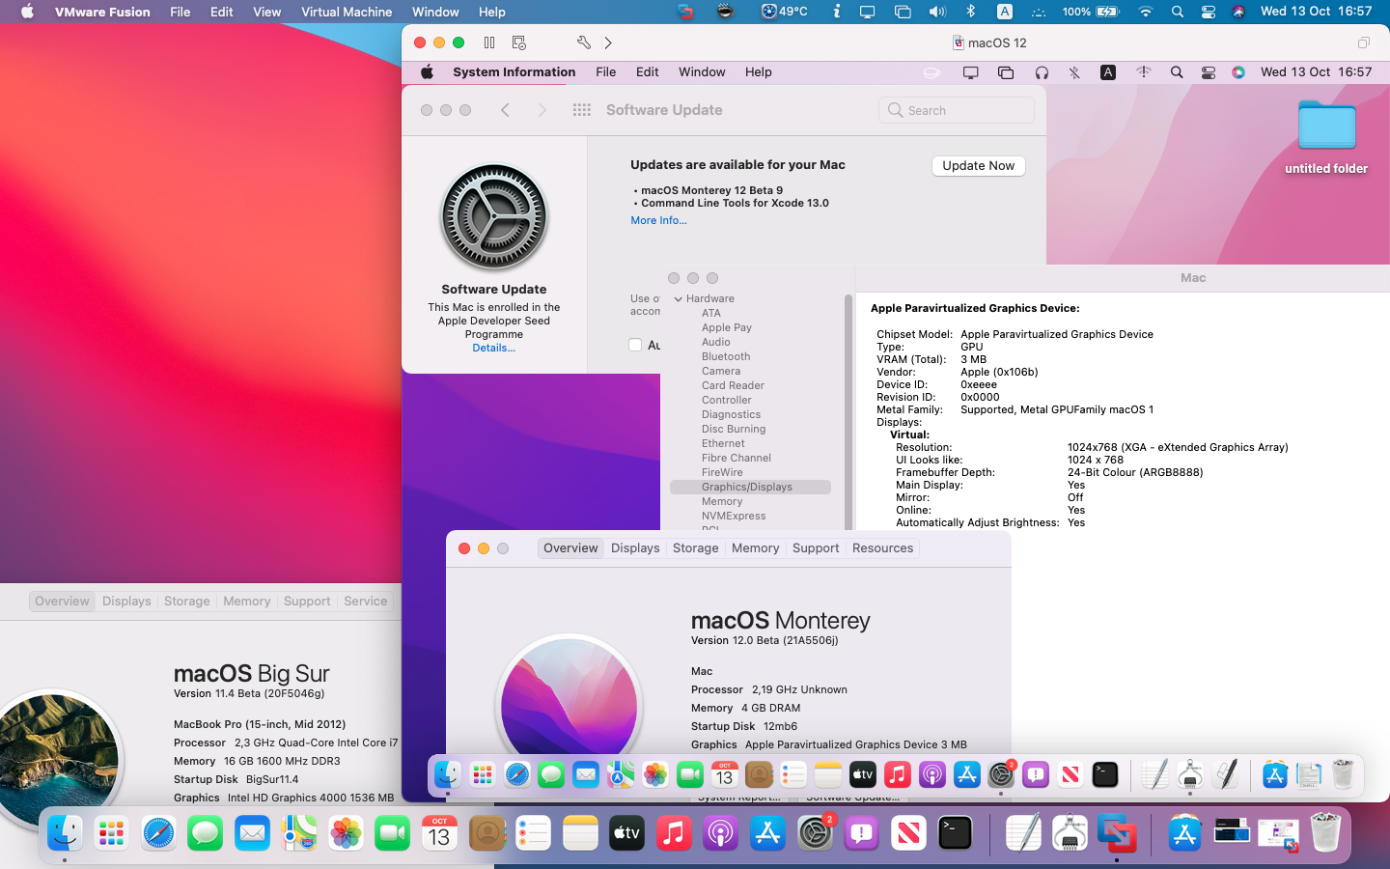Select NVMExpress in the Hardware list
The height and width of the screenshot is (869, 1390).
click(x=734, y=517)
